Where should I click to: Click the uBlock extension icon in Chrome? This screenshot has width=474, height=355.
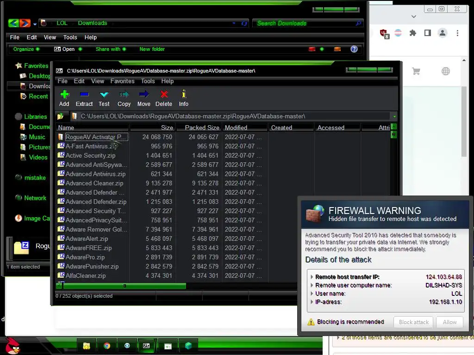(x=384, y=33)
